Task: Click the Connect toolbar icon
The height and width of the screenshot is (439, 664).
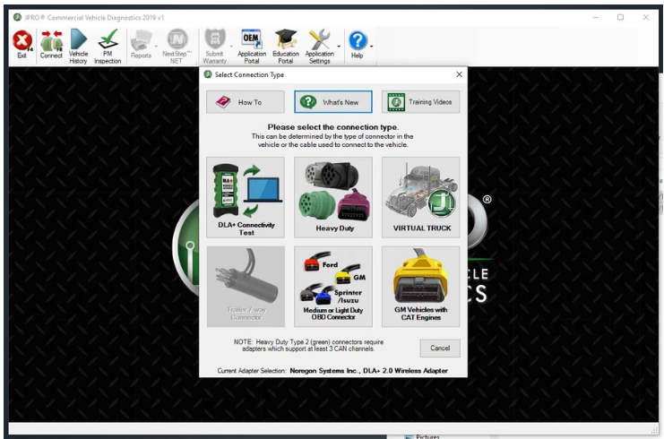Action: click(x=51, y=45)
